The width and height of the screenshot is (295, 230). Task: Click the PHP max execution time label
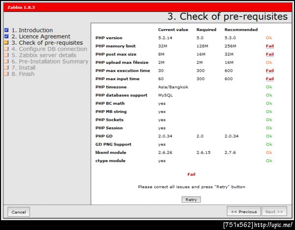point(122,71)
